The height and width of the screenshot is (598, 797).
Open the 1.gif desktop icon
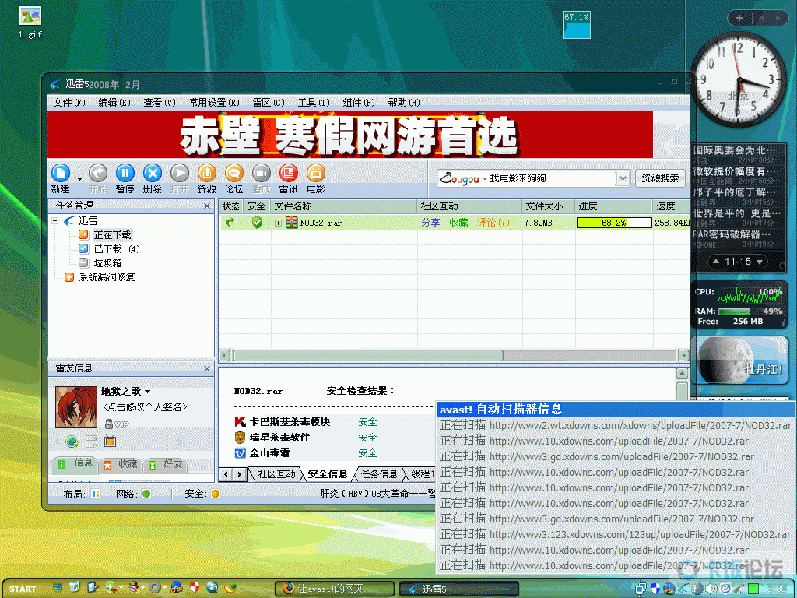[30, 23]
